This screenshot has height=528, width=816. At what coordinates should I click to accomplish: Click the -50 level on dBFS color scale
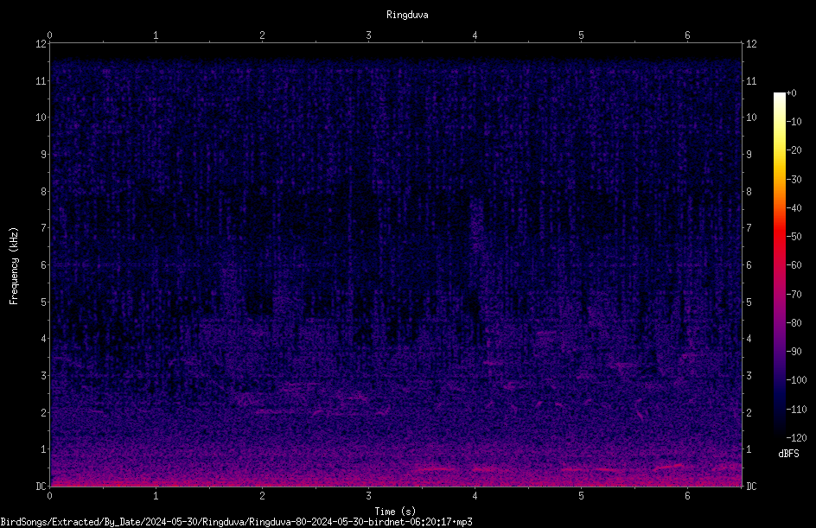pyautogui.click(x=794, y=237)
